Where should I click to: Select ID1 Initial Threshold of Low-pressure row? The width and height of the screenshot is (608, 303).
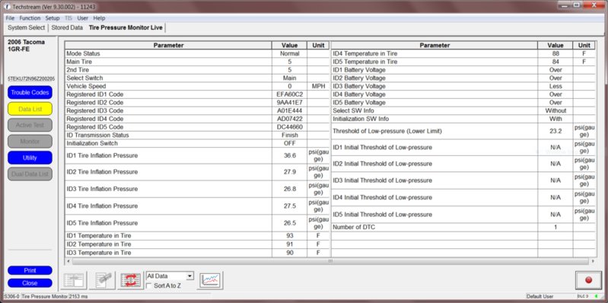[x=463, y=148]
